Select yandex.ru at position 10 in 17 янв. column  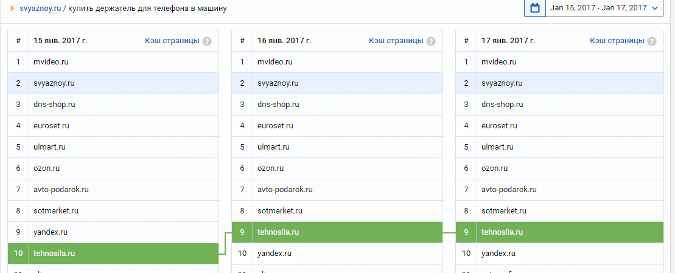[498, 254]
